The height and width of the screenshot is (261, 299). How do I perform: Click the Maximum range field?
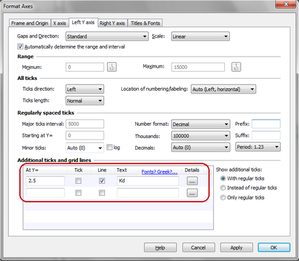(x=198, y=67)
